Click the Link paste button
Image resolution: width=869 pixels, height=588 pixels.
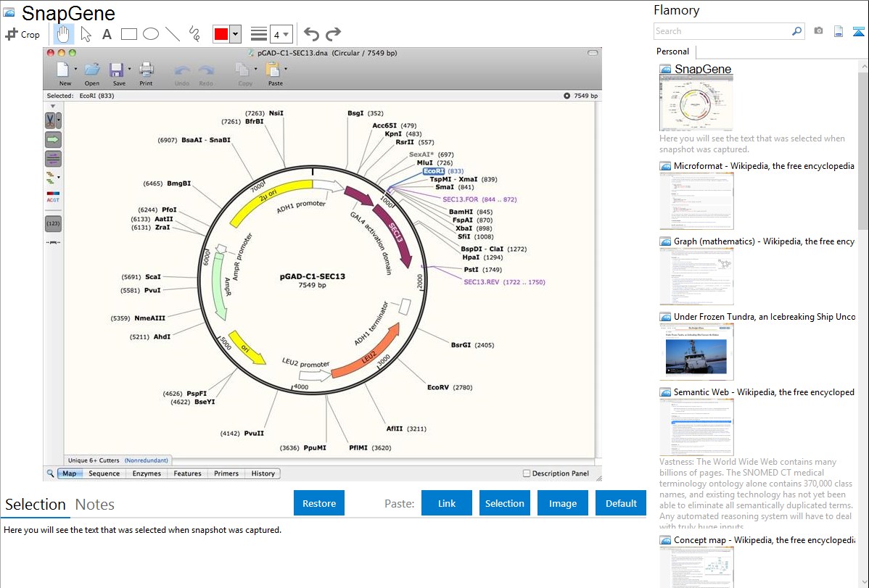tap(447, 502)
